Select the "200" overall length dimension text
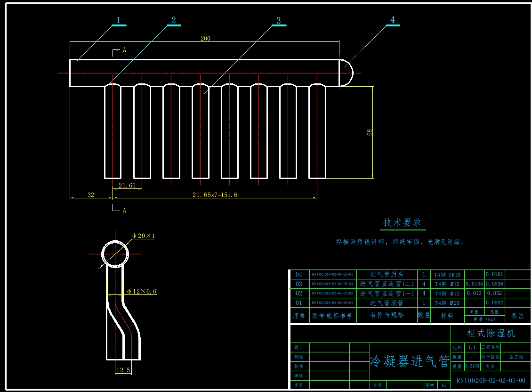This screenshot has height=392, width=532. 205,38
